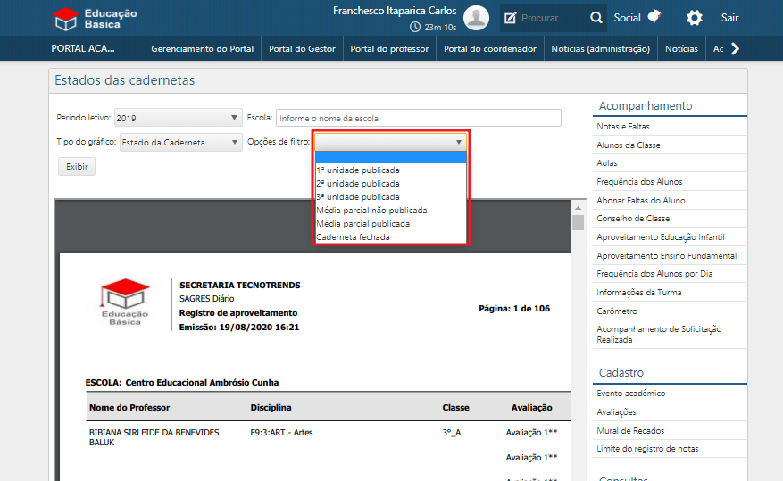Click the 'Nome do Professor' column header
This screenshot has width=783, height=481.
[x=129, y=407]
